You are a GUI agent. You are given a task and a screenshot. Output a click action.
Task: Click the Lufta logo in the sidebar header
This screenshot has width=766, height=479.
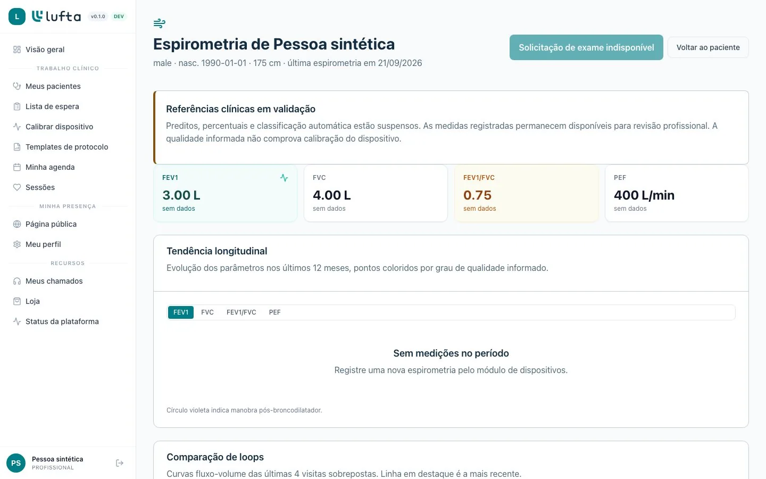pos(56,16)
